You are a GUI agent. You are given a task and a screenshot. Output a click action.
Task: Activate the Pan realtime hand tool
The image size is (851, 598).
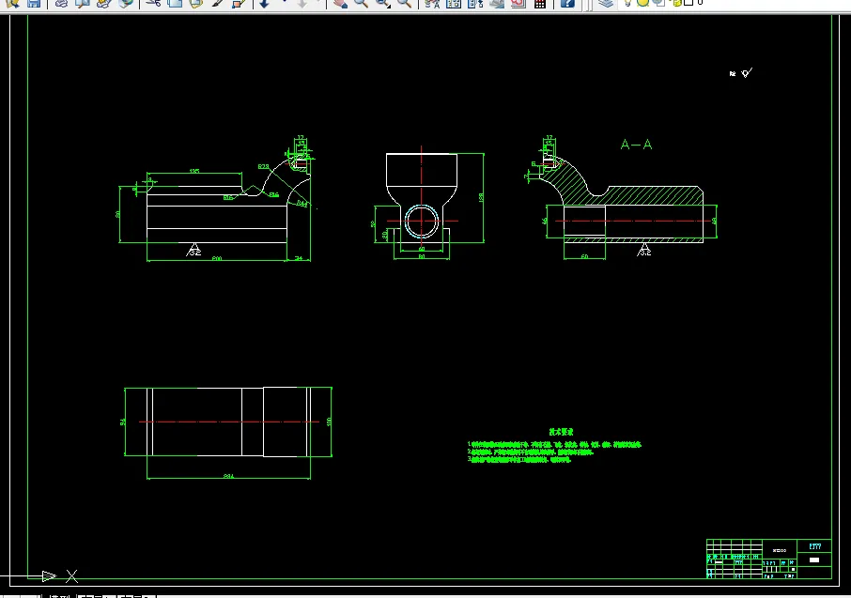tap(340, 3)
